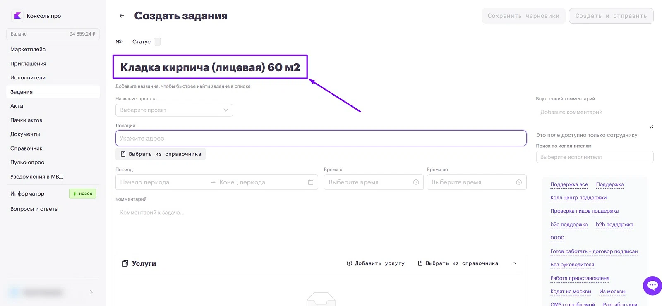662x306 pixels.
Task: Click the Проверка лидов поддержка tag
Action: (x=584, y=211)
